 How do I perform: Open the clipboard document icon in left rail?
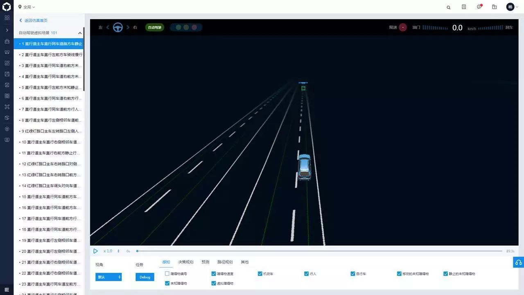pos(7,85)
